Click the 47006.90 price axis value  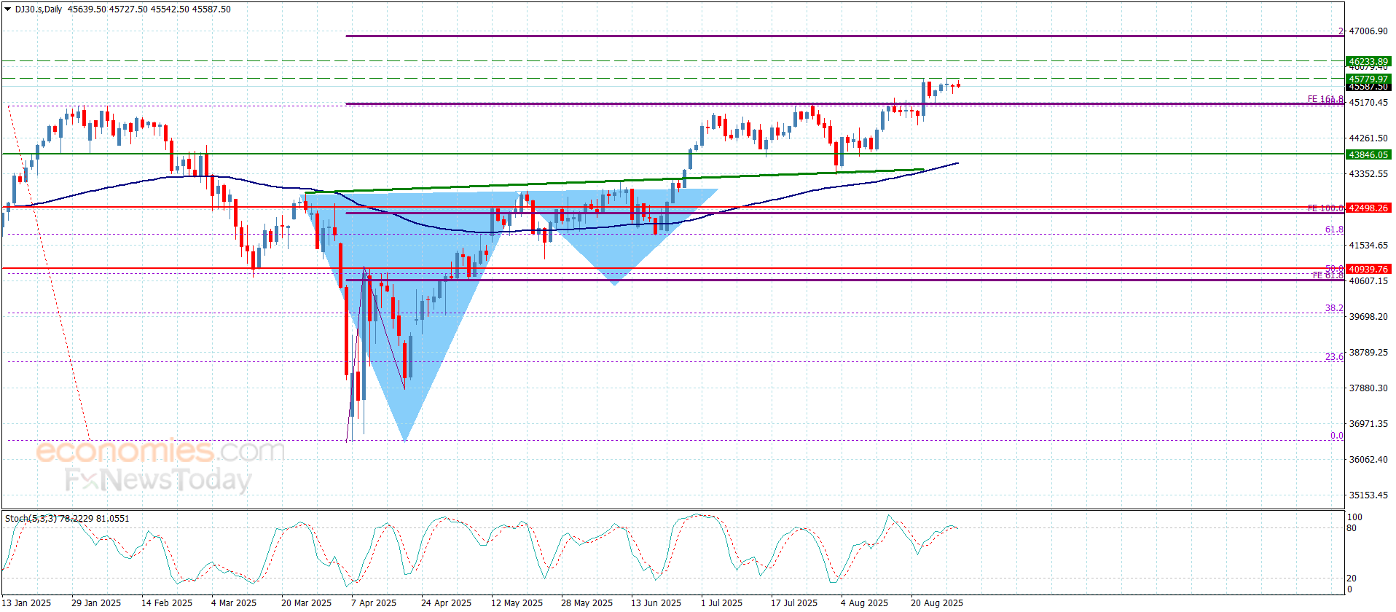[1368, 31]
